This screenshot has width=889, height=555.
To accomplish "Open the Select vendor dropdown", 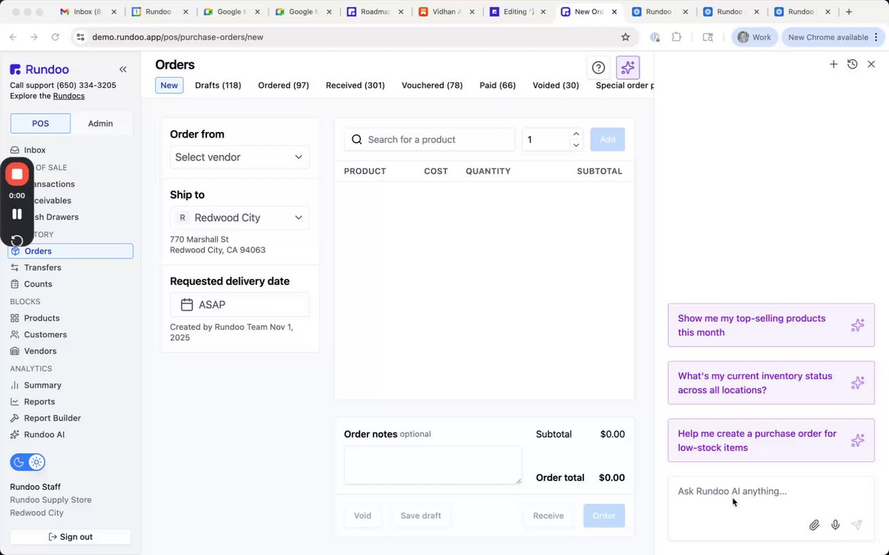I will pyautogui.click(x=240, y=157).
